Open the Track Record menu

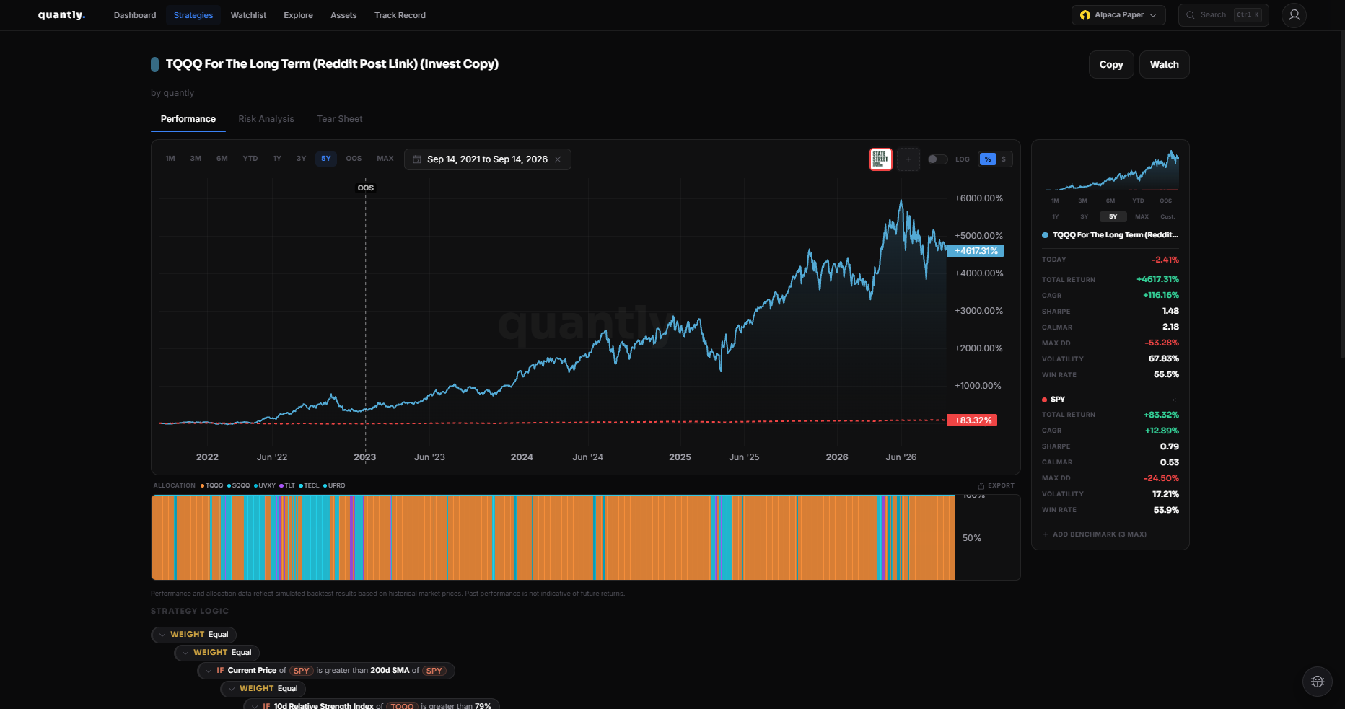(400, 15)
